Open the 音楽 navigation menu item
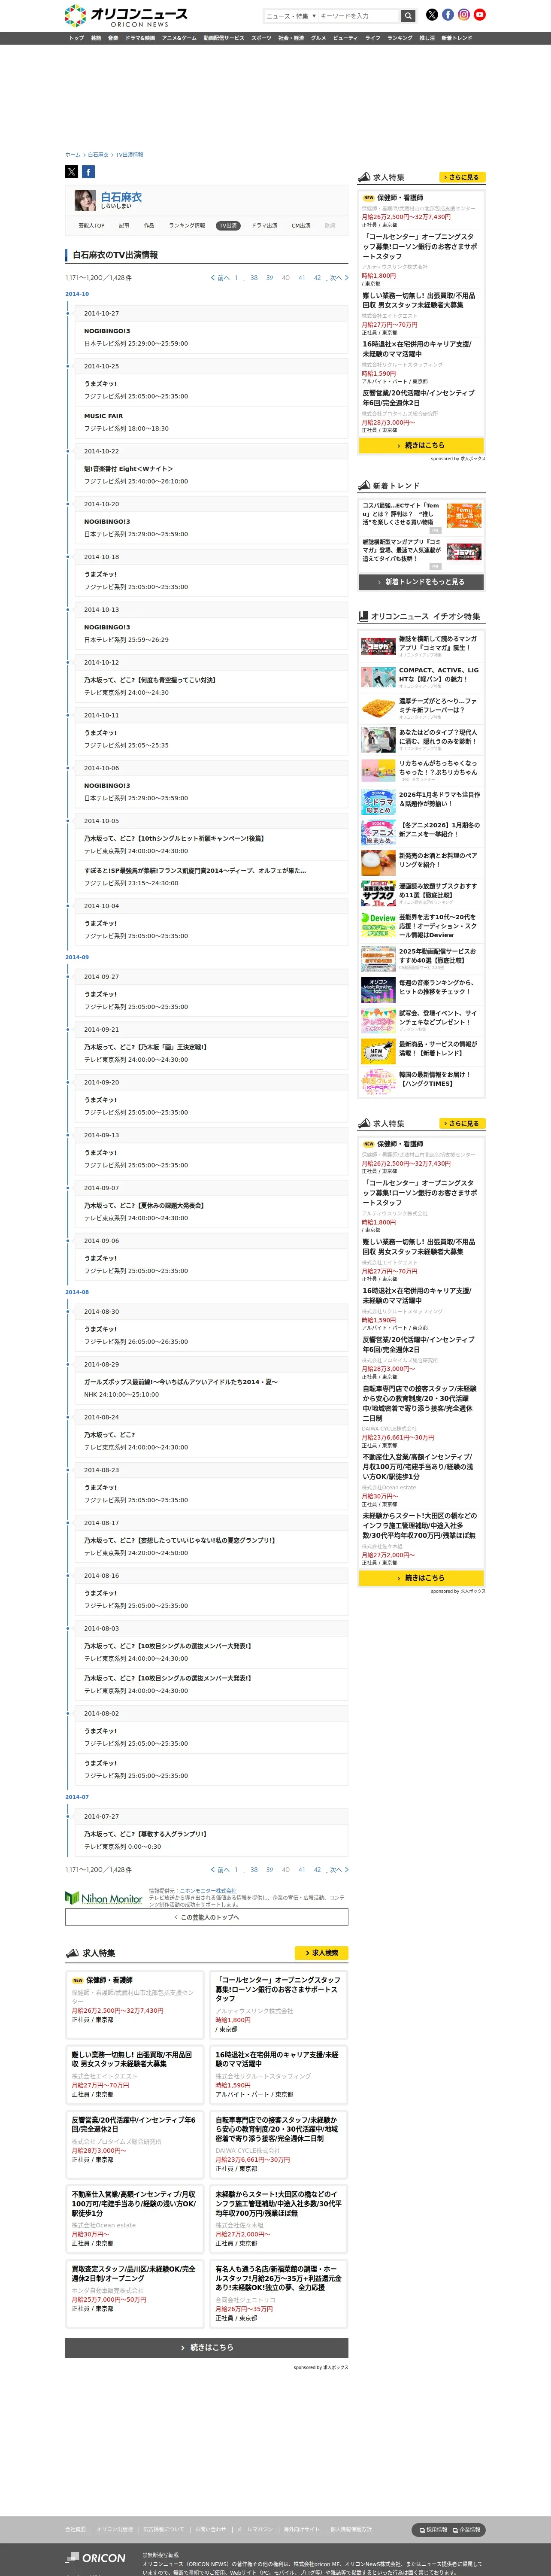This screenshot has width=551, height=2576. 113,38
